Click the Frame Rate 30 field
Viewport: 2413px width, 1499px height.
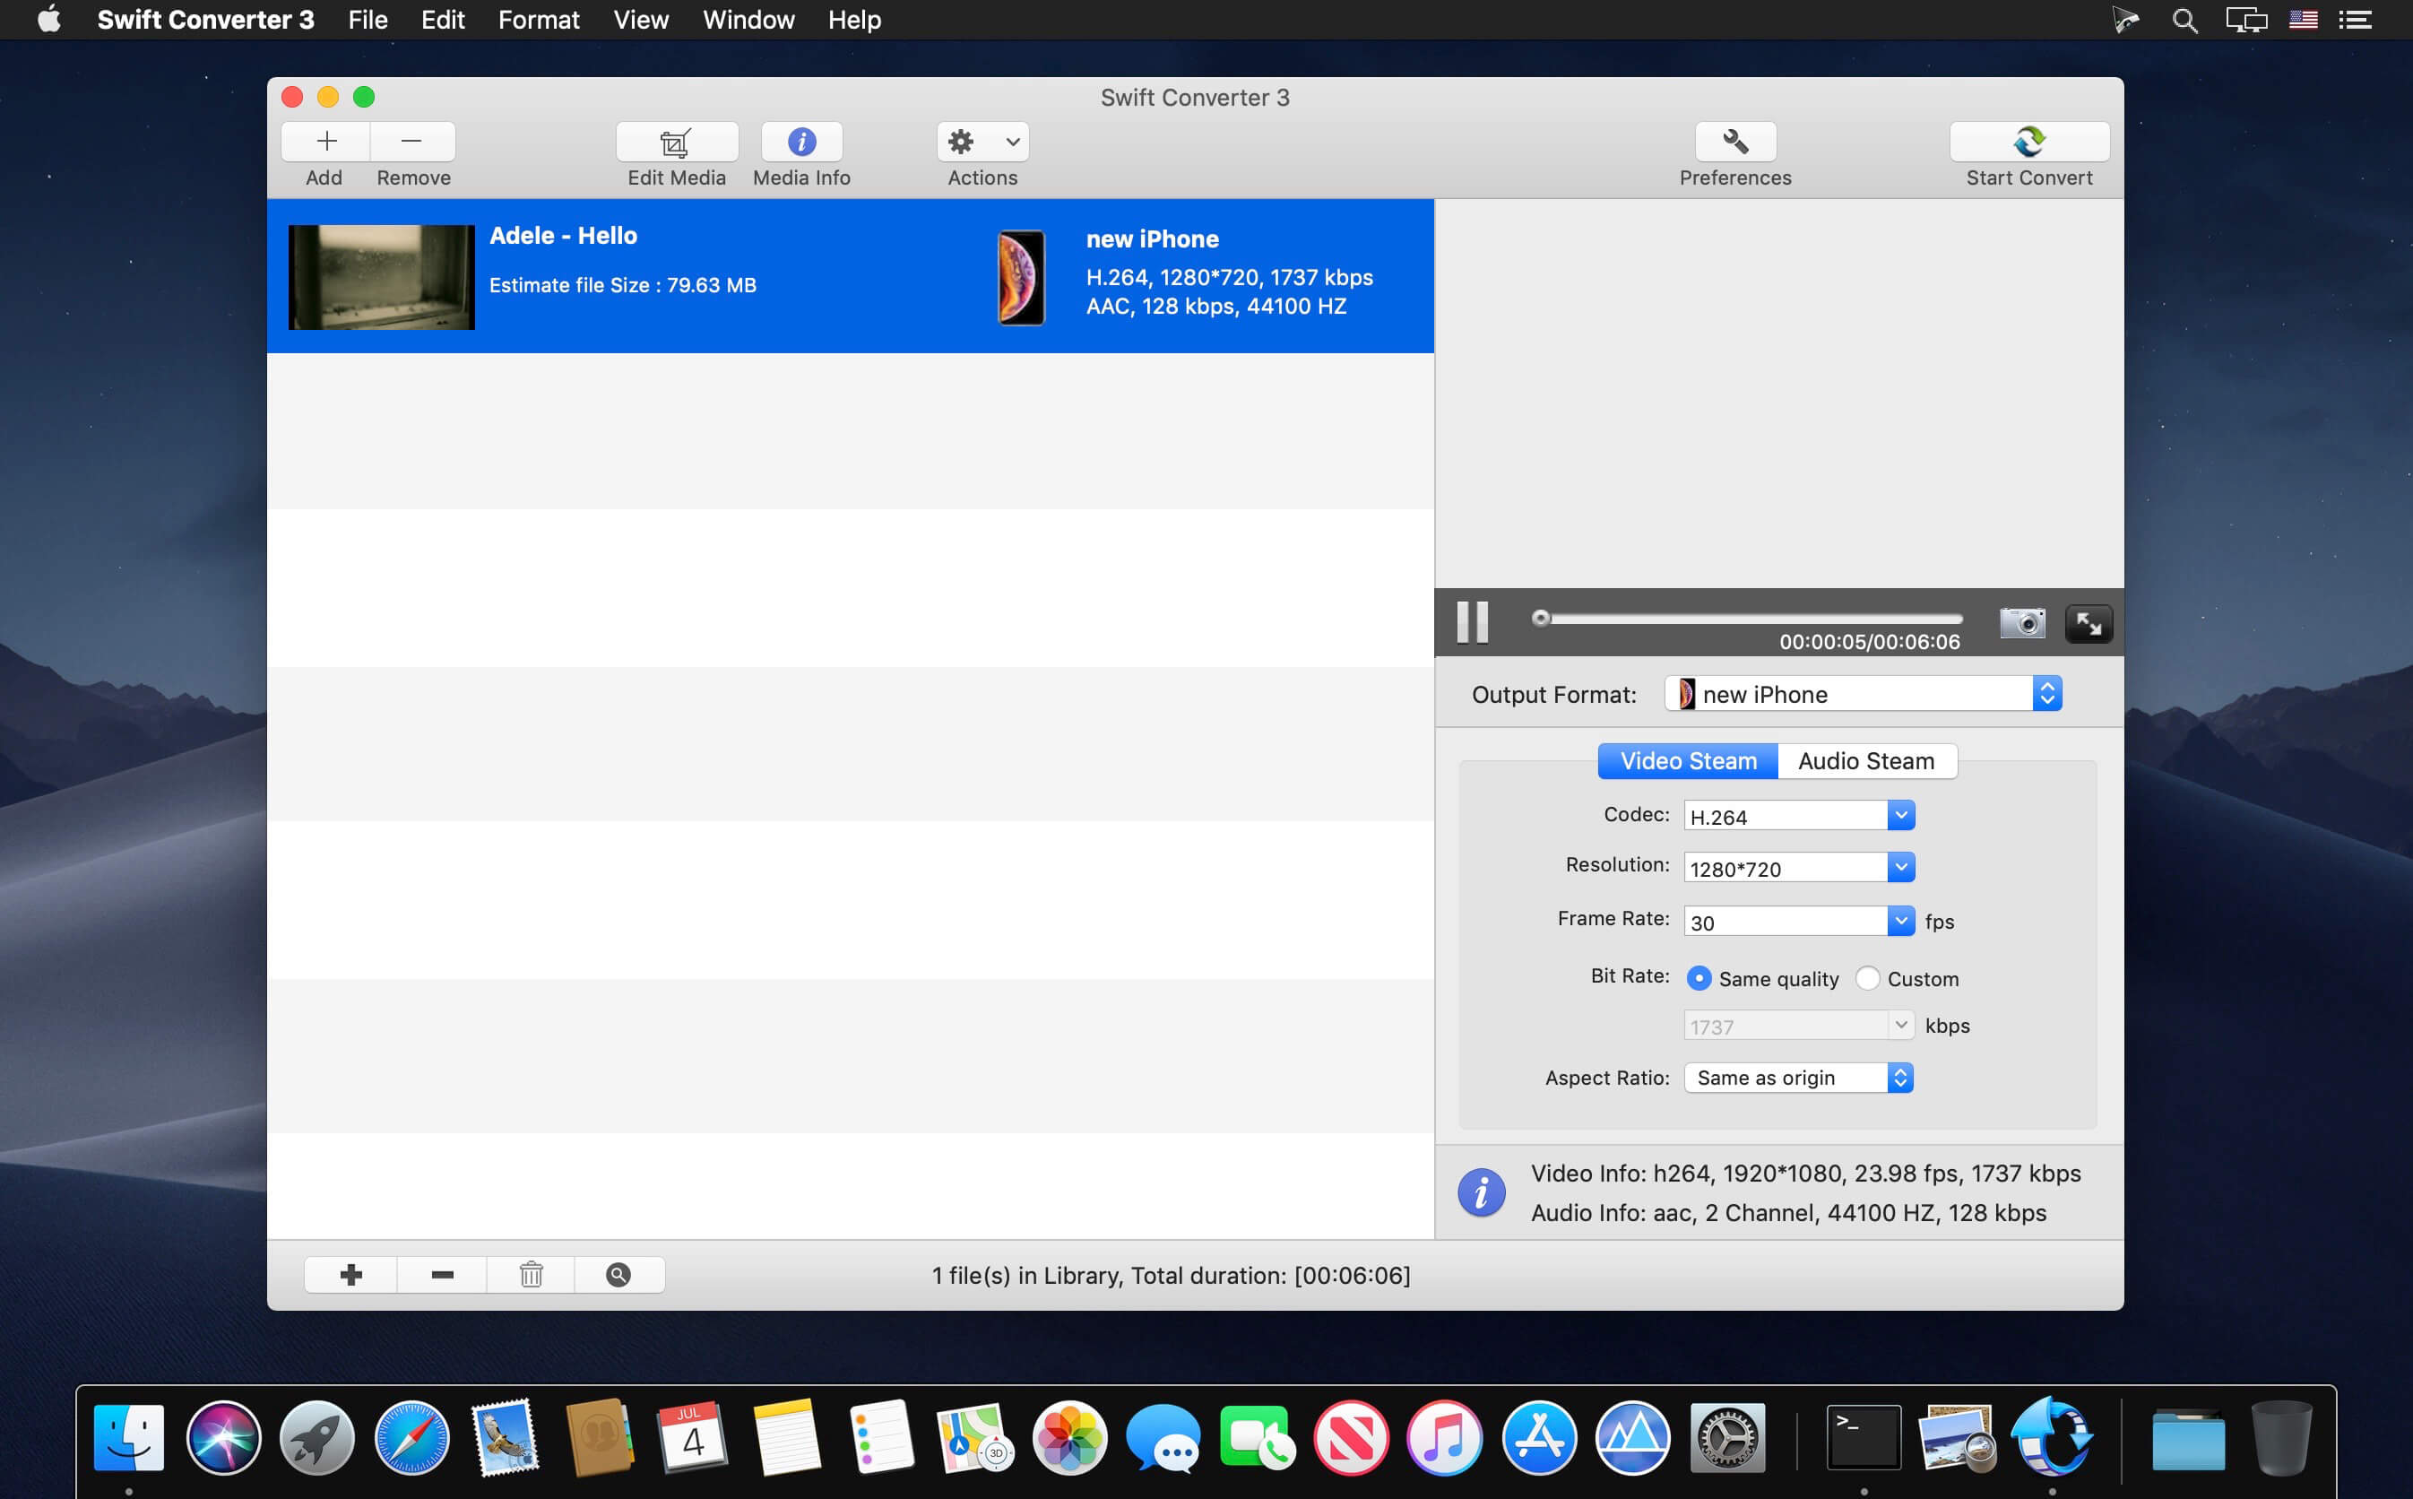point(1786,921)
